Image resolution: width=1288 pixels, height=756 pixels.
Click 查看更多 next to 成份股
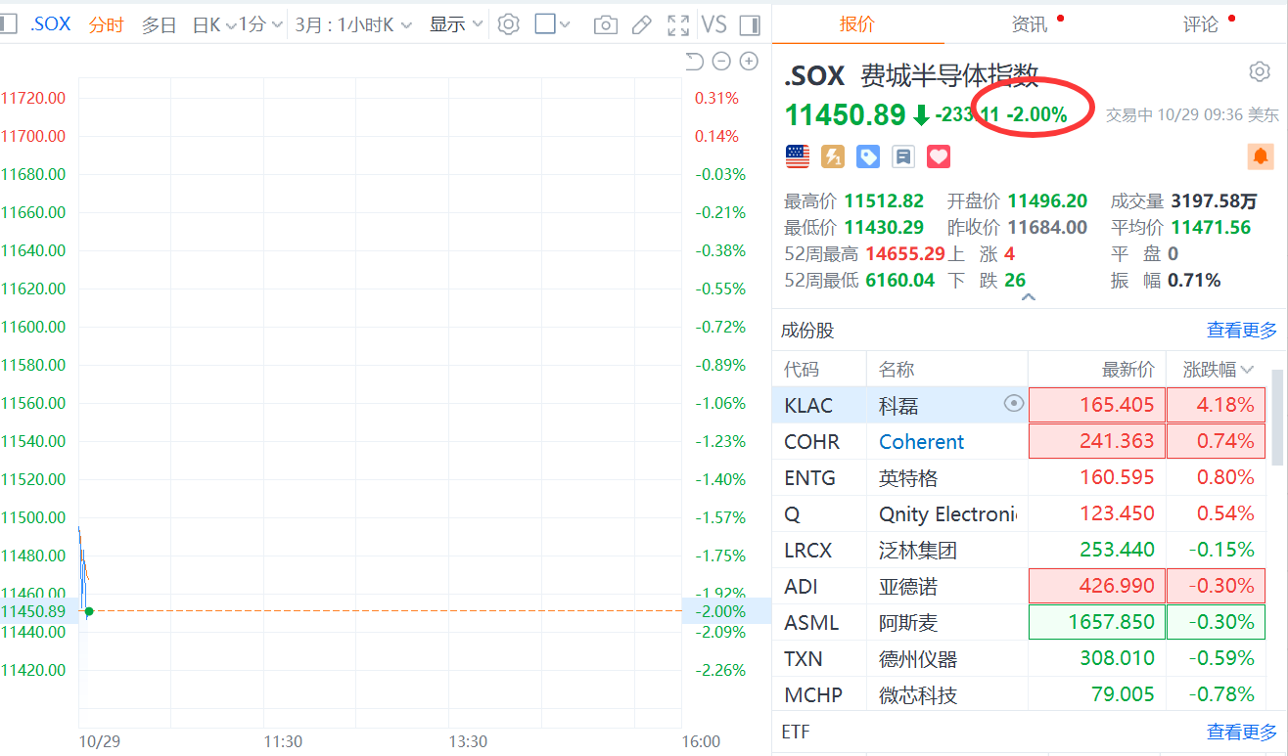[1242, 331]
